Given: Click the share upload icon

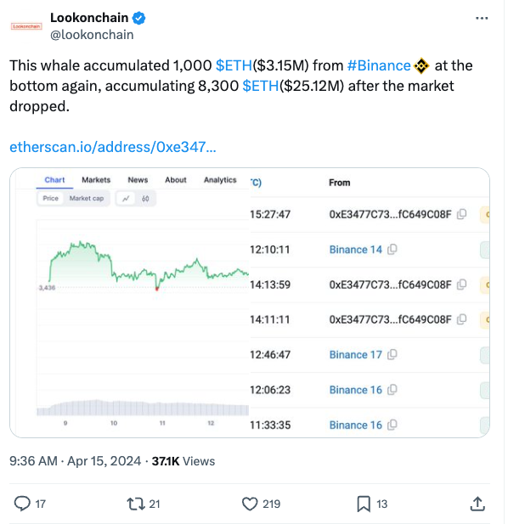Looking at the screenshot, I should pyautogui.click(x=477, y=504).
